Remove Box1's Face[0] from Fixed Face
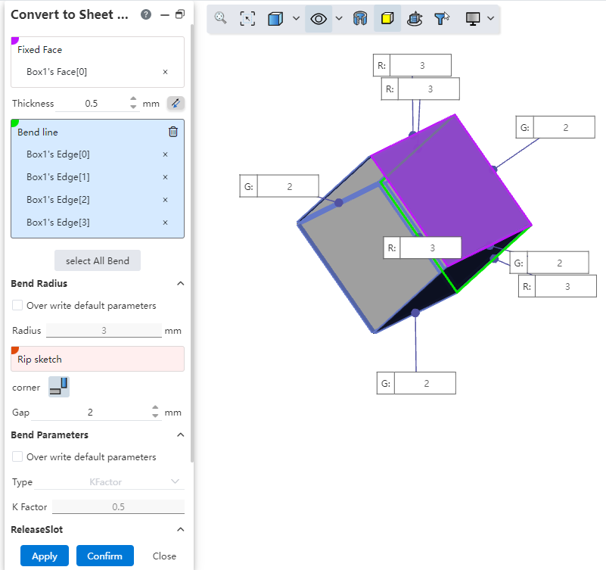Screen dimensions: 606x570 (x=165, y=72)
